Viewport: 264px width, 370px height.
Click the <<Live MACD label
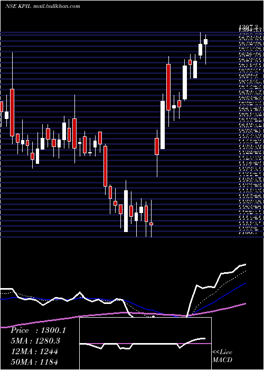(222, 356)
